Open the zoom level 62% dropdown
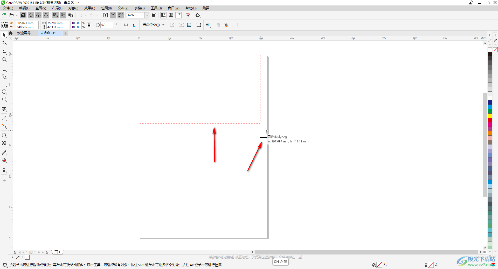Viewport: 498px width, 269px height. point(147,15)
